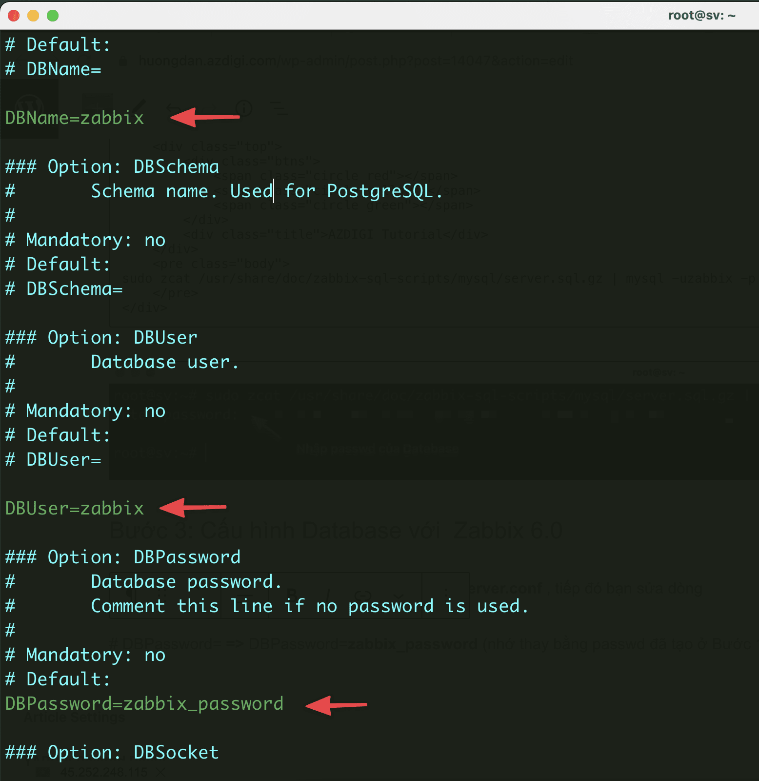The width and height of the screenshot is (759, 781).
Task: Click the line DBName=zabbix
Action: tap(75, 118)
